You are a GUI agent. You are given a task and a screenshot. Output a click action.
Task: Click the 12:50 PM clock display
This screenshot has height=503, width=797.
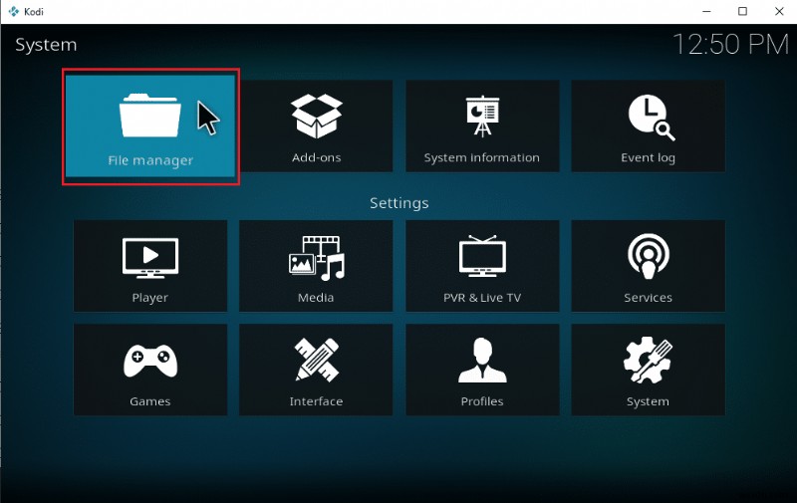click(730, 44)
